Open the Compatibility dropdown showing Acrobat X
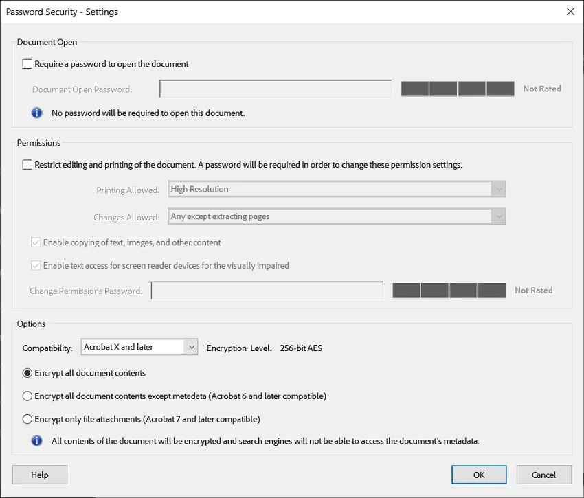Image resolution: width=584 pixels, height=498 pixels. [x=192, y=347]
